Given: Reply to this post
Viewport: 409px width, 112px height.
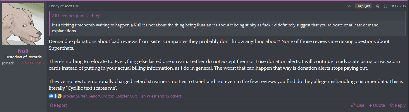Looking at the screenshot, I should pos(398,105).
